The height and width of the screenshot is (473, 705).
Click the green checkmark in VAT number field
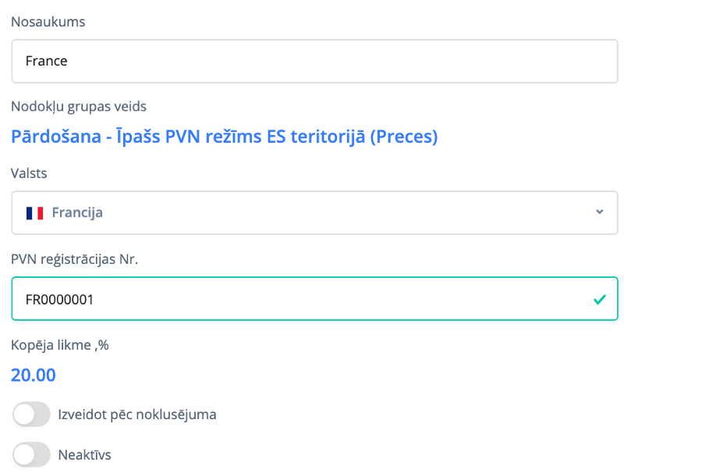point(599,299)
